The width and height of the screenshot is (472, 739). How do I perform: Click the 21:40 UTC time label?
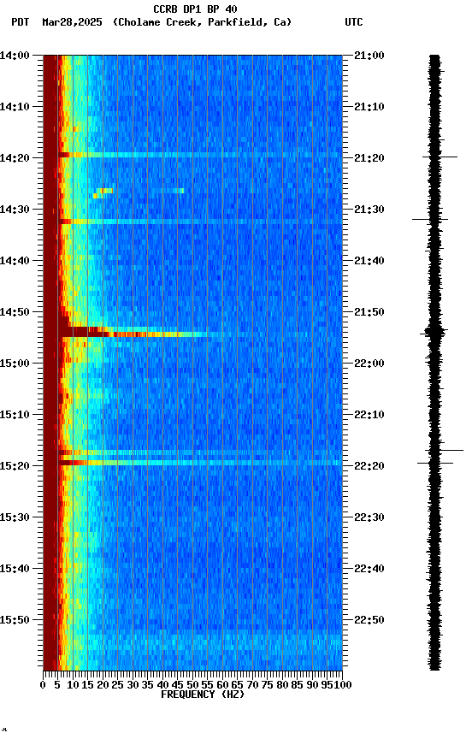[369, 261]
